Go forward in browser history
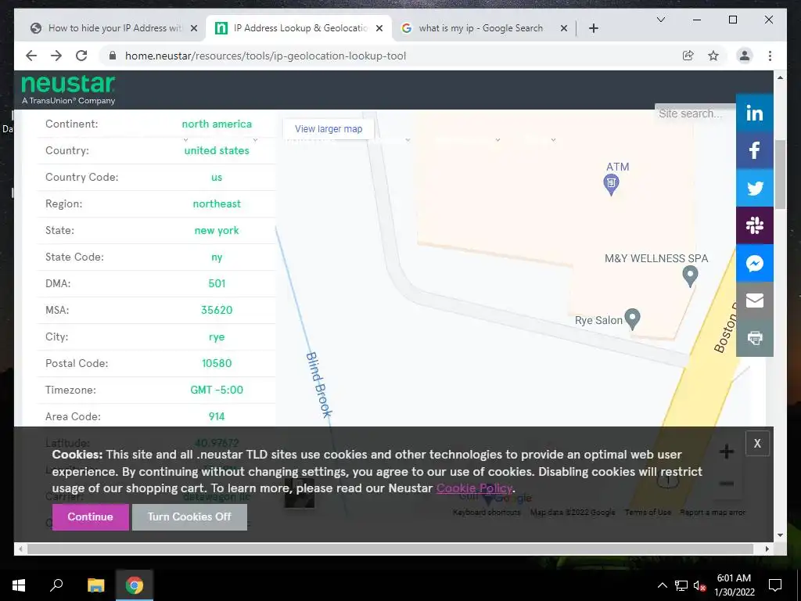Viewport: 801px width, 601px height. [56, 56]
